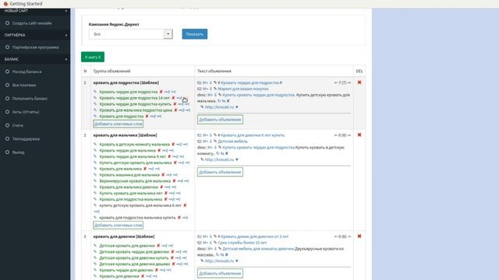499x280 pixels.
Task: Click the blue Показать button
Action: [194, 34]
